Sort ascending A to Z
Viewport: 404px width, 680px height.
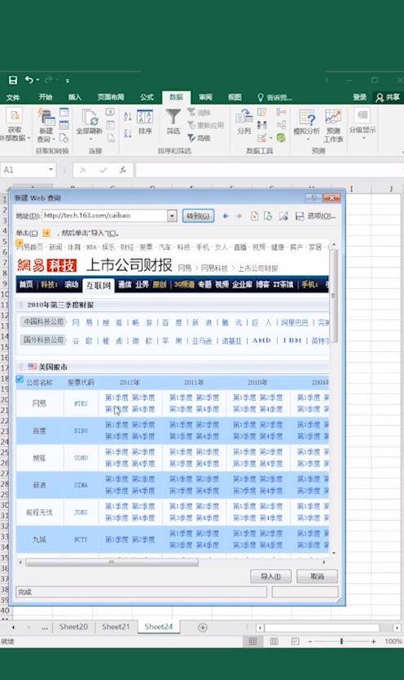128,116
